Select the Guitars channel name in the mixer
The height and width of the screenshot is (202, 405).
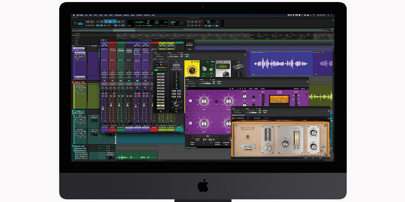pos(154,128)
